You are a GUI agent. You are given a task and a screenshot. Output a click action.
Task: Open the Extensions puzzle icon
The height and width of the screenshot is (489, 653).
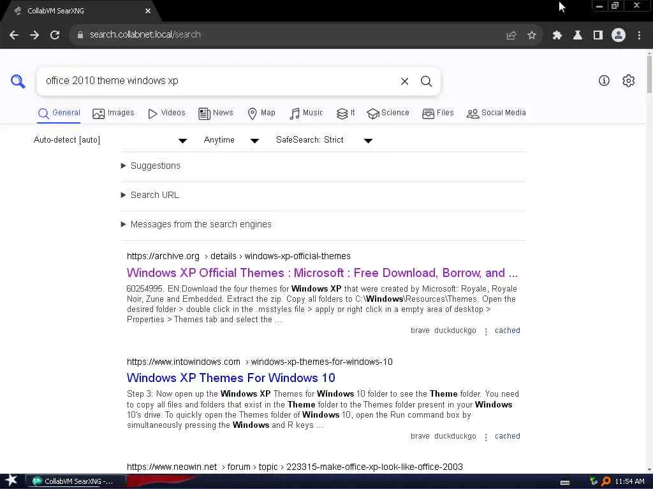[557, 36]
